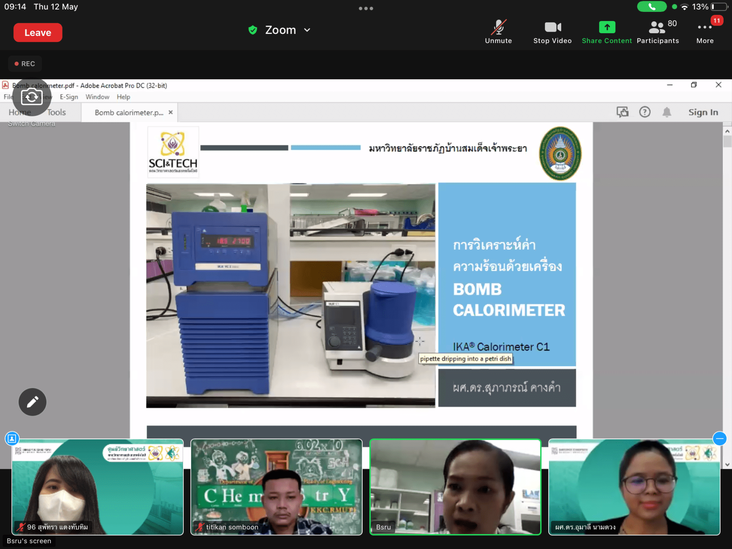
Task: Switch to the Tools tab in Acrobat
Action: point(56,112)
